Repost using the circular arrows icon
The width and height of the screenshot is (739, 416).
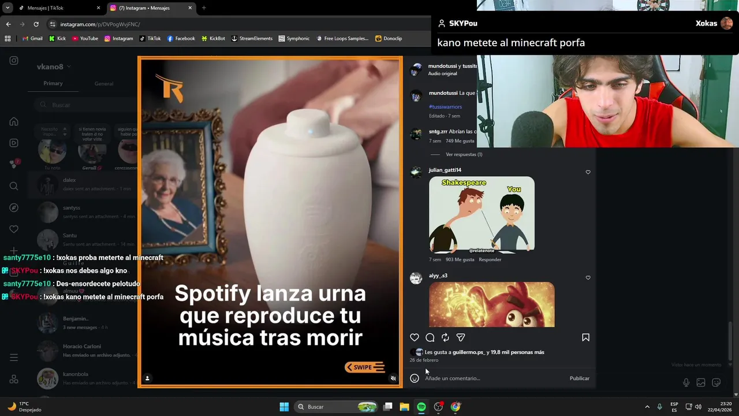[445, 337]
